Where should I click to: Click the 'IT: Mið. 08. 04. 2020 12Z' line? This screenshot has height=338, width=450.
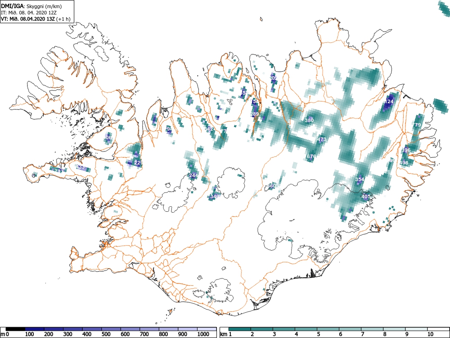[x=28, y=13]
